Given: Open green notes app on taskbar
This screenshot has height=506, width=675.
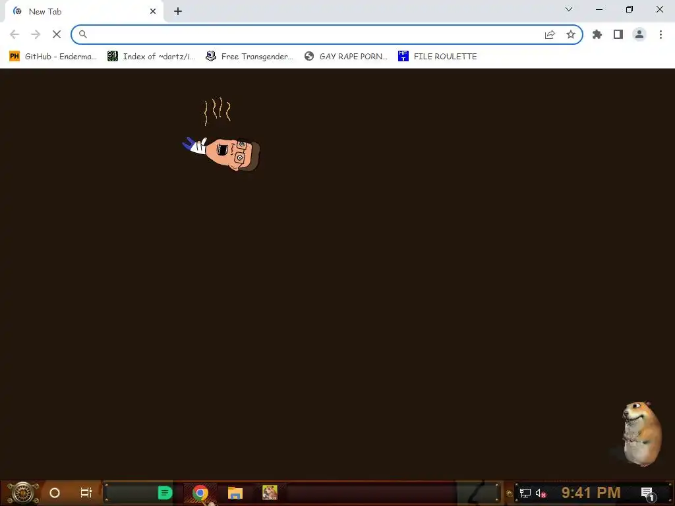Looking at the screenshot, I should coord(165,493).
